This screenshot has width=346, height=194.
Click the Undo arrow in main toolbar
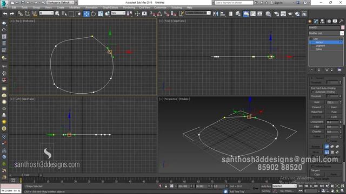pyautogui.click(x=5, y=14)
